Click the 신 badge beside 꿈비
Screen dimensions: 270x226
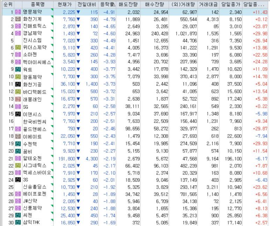click(x=18, y=151)
